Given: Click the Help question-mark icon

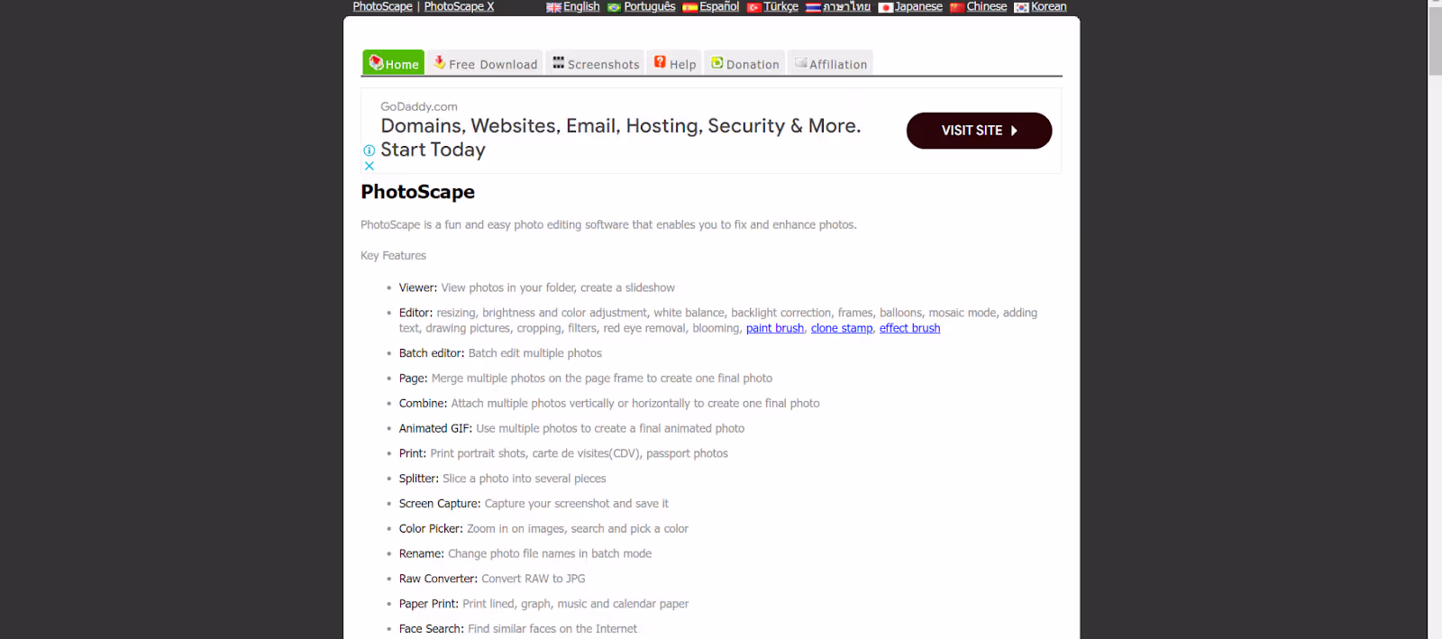Looking at the screenshot, I should pyautogui.click(x=660, y=62).
